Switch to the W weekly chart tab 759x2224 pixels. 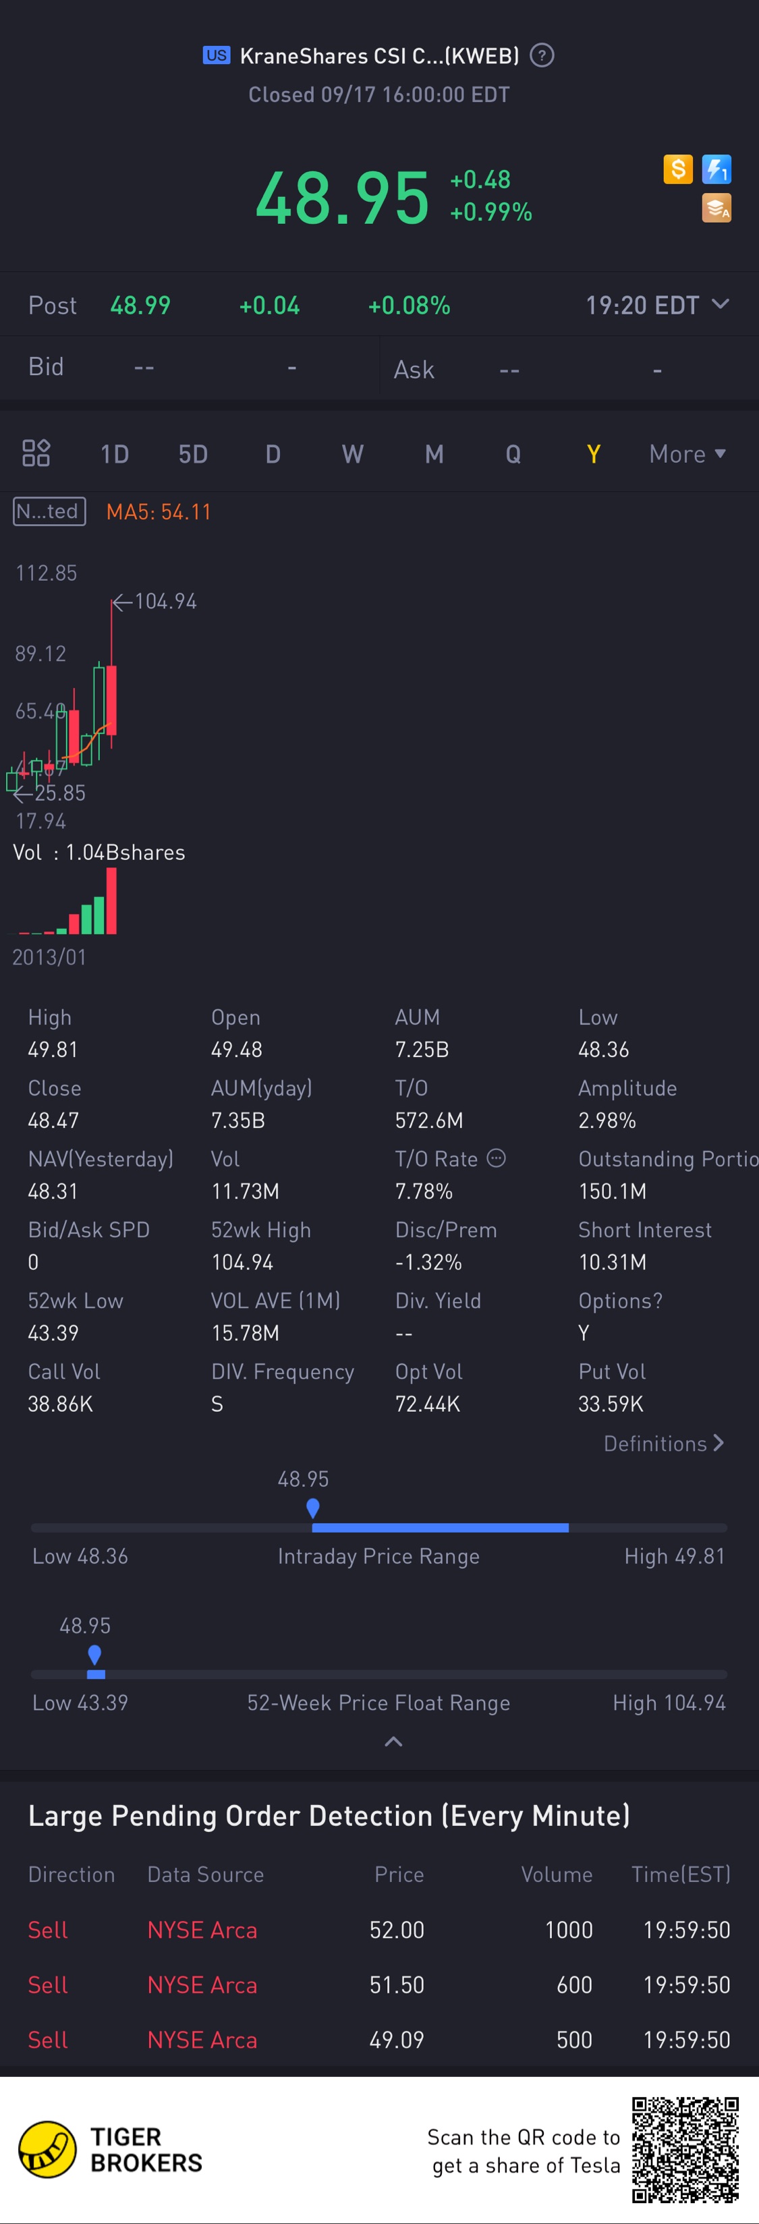click(352, 454)
